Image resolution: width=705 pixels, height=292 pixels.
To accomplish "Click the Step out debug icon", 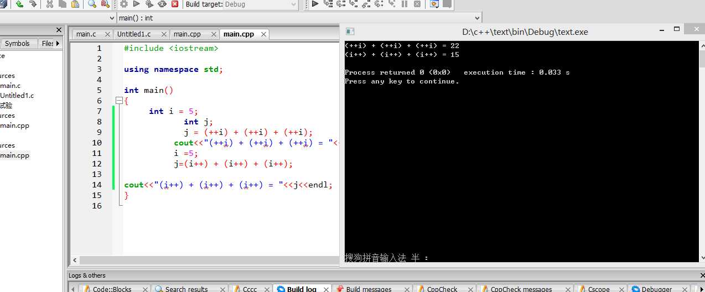I will [366, 4].
